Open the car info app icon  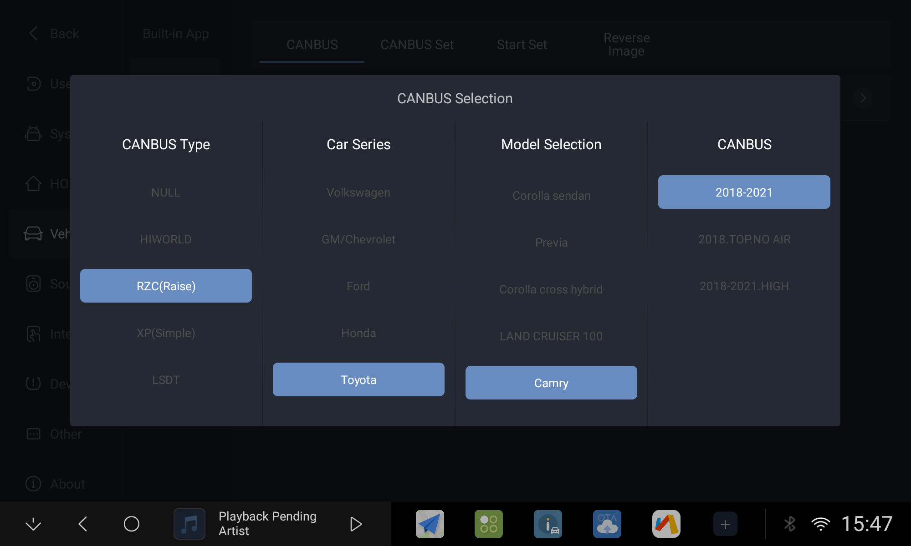point(548,524)
